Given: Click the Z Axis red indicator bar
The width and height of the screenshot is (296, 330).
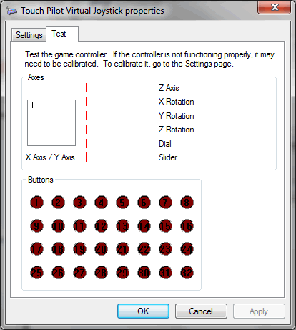Looking at the screenshot, I should (86, 87).
